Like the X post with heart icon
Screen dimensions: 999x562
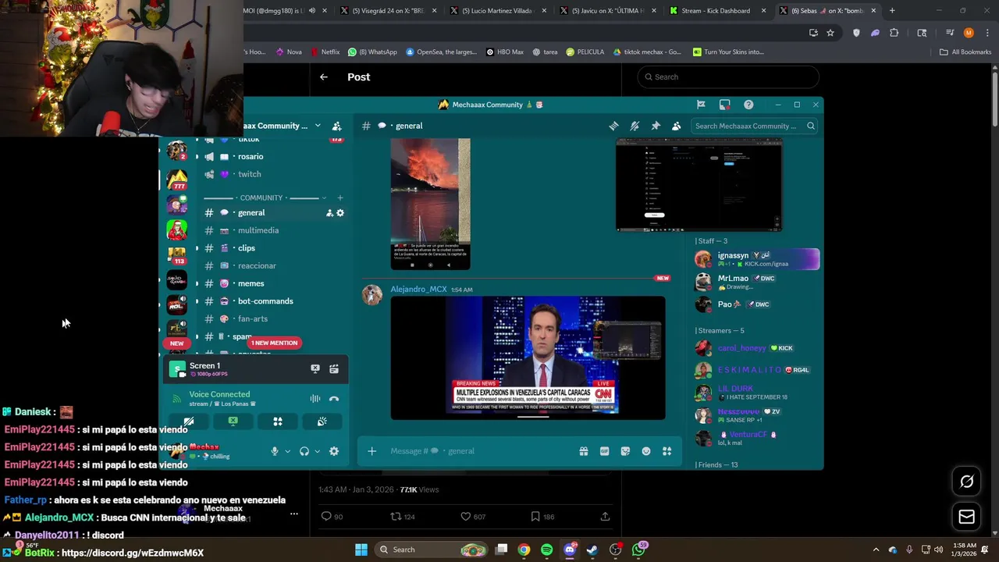click(x=465, y=516)
